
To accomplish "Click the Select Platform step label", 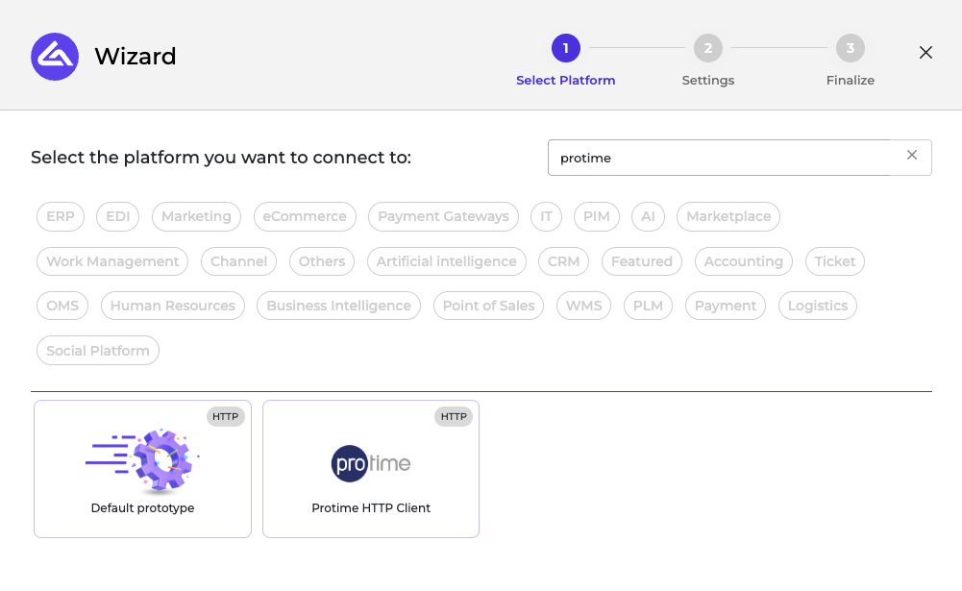I will tap(566, 81).
